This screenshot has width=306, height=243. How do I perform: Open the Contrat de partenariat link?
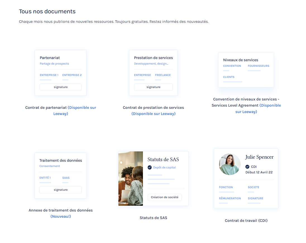pos(61,111)
